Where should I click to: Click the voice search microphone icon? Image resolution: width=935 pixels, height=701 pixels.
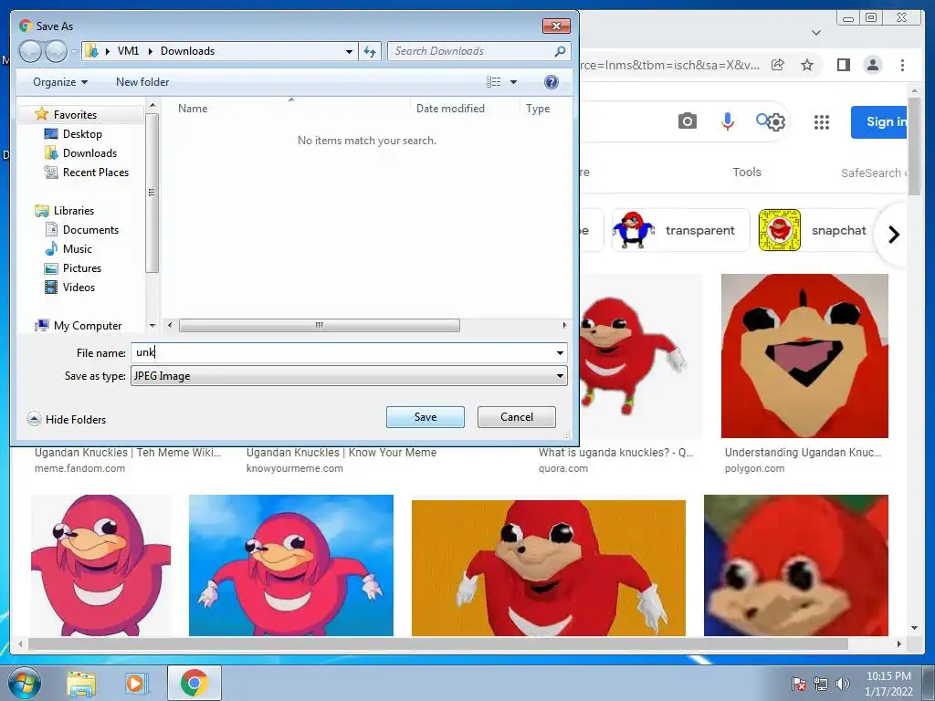click(x=728, y=121)
